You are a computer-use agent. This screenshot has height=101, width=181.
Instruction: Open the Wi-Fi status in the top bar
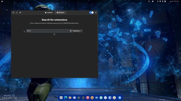(x=158, y=1)
